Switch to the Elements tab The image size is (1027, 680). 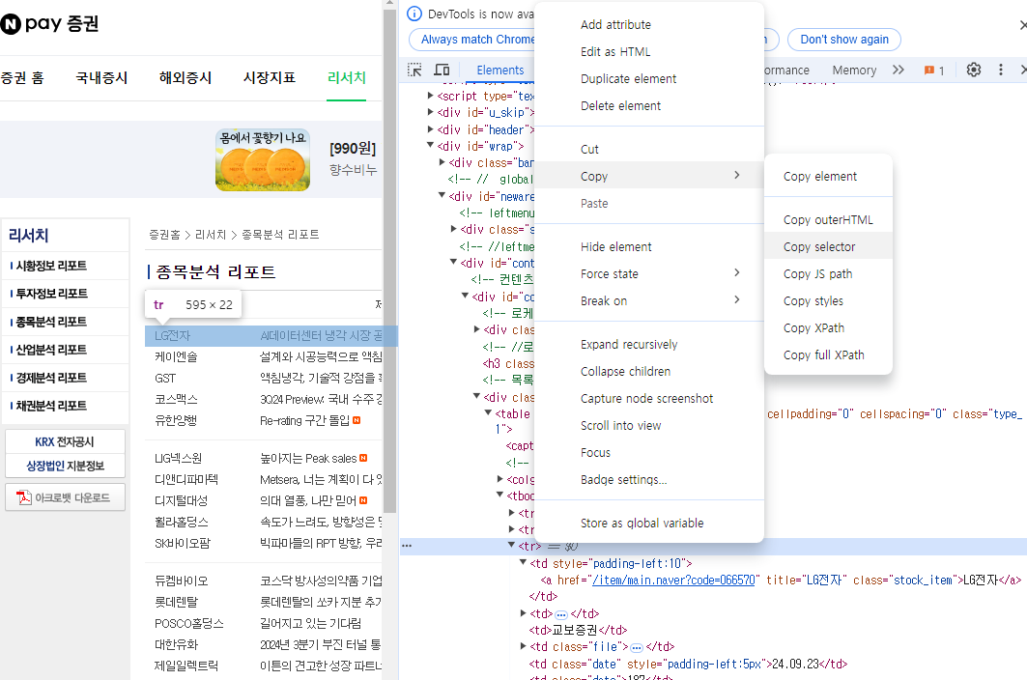[499, 71]
